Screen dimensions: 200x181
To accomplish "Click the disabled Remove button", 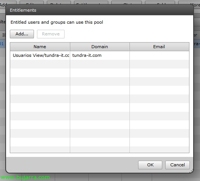I will point(51,34).
